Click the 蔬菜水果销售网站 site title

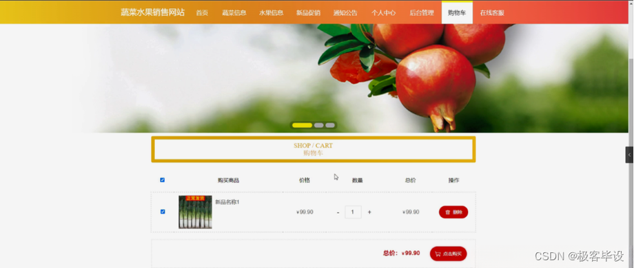pyautogui.click(x=152, y=12)
